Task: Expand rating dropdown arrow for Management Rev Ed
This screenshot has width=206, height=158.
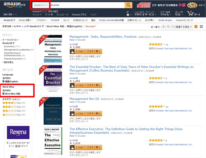Action: point(164,106)
